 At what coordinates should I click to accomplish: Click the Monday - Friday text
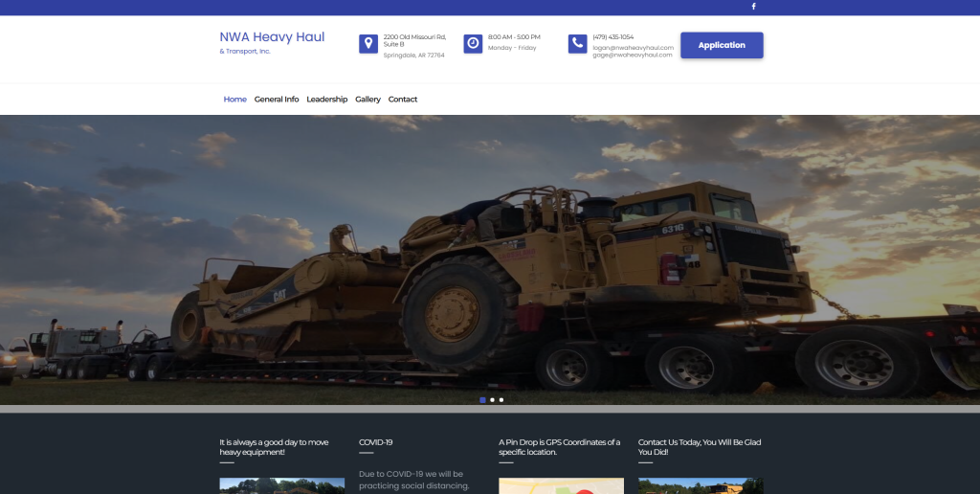[x=512, y=48]
